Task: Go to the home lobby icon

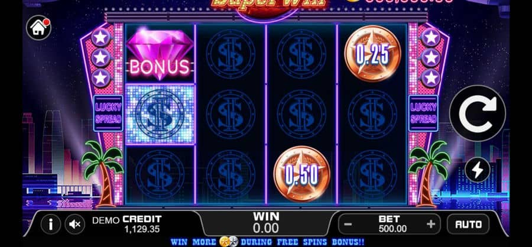Action: [38, 28]
